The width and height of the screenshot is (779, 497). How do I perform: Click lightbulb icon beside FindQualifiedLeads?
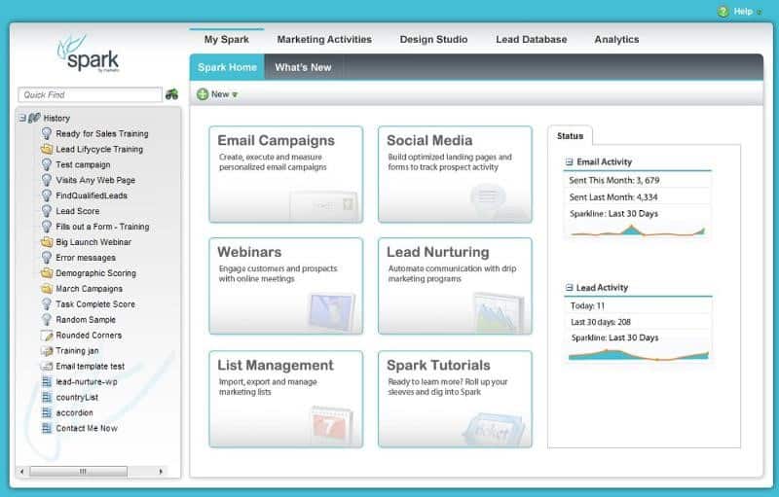tap(47, 195)
